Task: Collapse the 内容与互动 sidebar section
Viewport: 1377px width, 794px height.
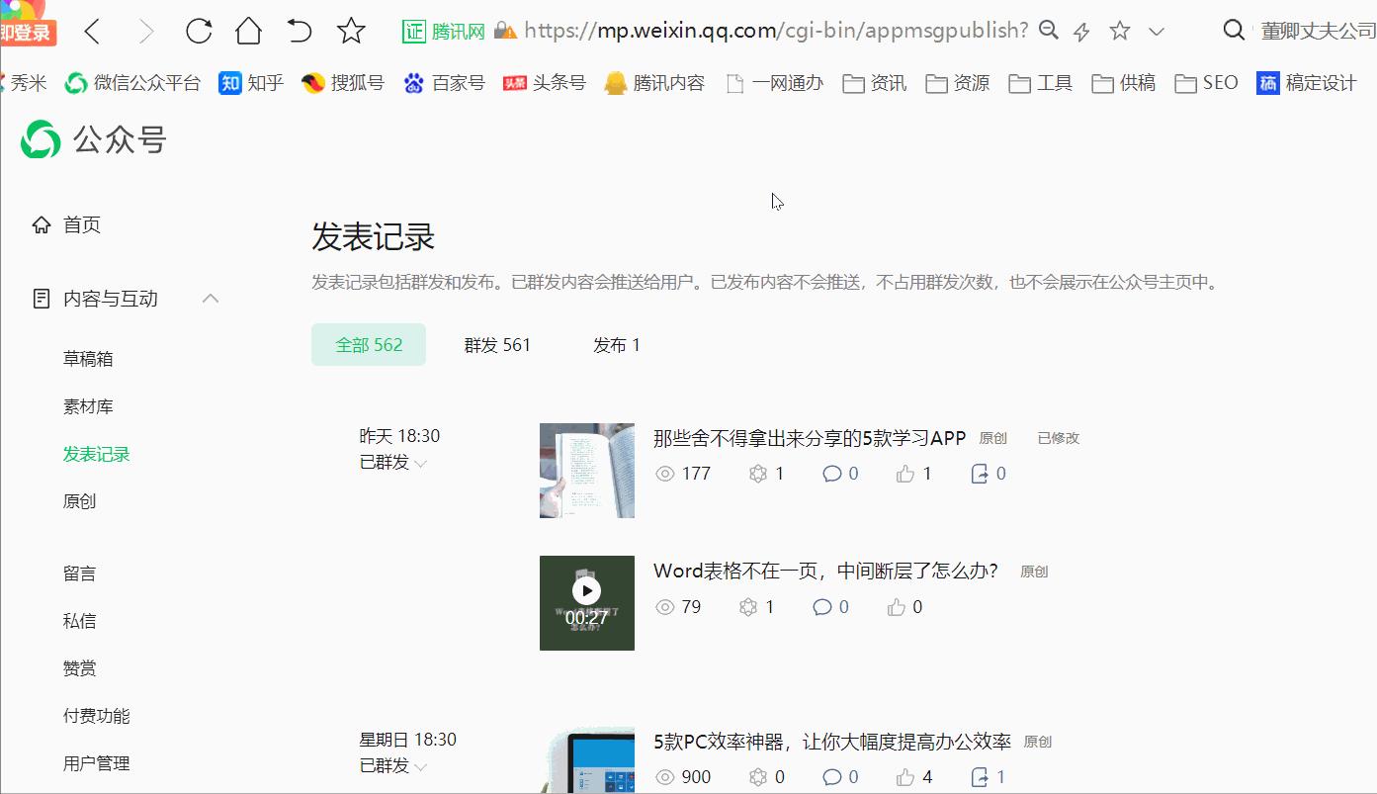Action: 210,298
